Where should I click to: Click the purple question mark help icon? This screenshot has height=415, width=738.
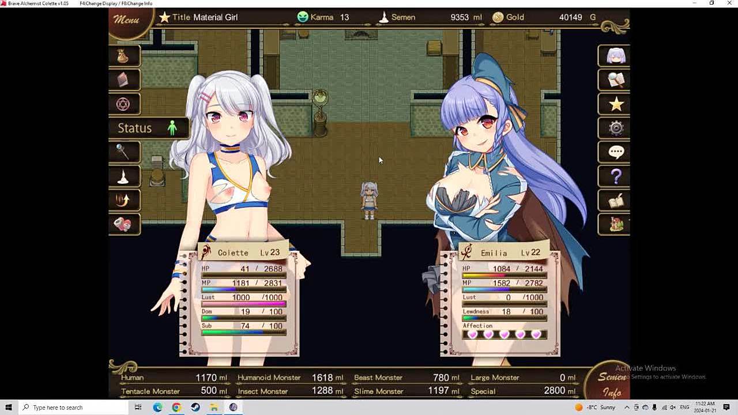(x=616, y=176)
